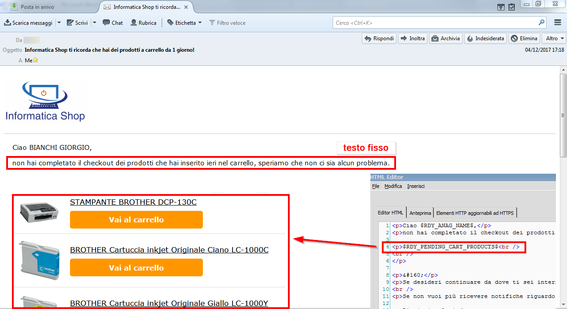Screen dimensions: 567x309
Task: Click Vai al carrello under Ciano cartridge
Action: pyautogui.click(x=136, y=267)
